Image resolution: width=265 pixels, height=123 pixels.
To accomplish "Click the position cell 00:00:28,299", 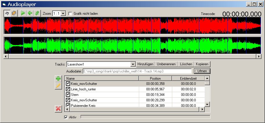I will tap(155, 100).
